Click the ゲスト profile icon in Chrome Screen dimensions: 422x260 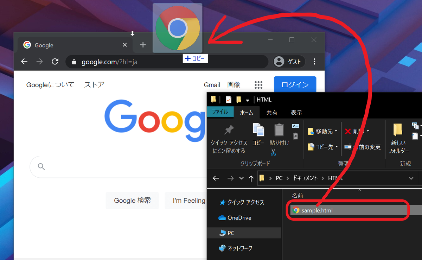tap(279, 61)
